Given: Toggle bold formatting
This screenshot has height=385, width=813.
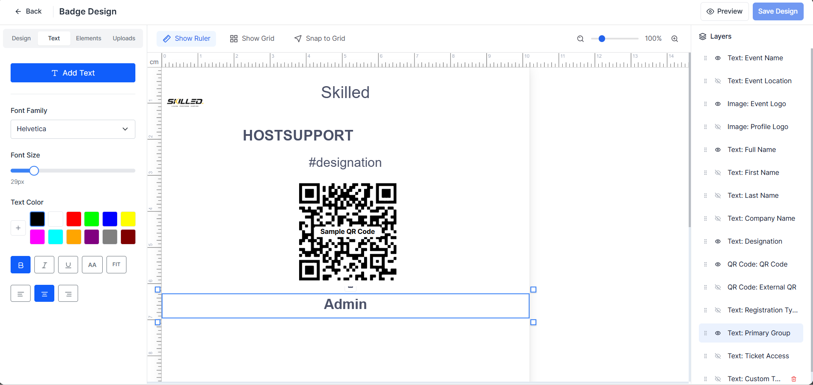Looking at the screenshot, I should pyautogui.click(x=20, y=265).
